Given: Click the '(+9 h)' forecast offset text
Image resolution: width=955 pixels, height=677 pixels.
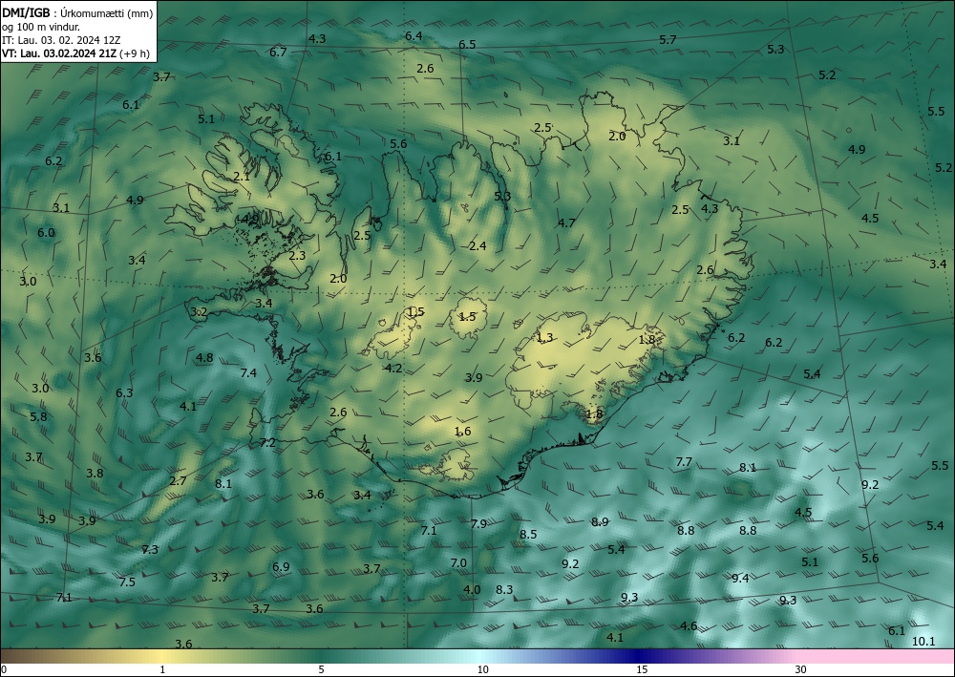Looking at the screenshot, I should click(136, 53).
